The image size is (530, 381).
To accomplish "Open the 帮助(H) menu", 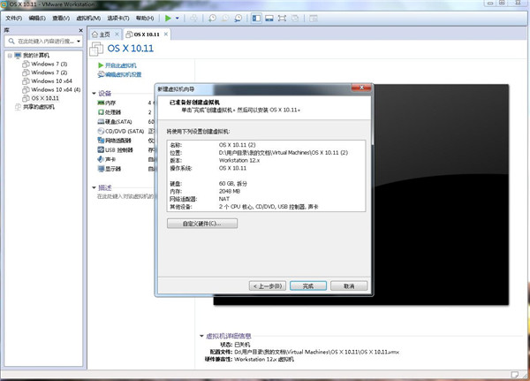I will [145, 19].
